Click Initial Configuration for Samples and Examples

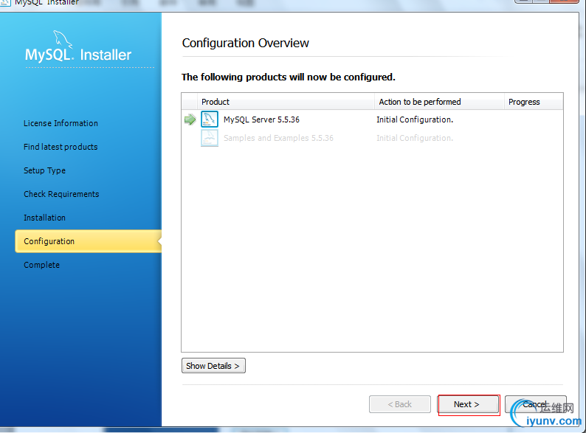[415, 138]
